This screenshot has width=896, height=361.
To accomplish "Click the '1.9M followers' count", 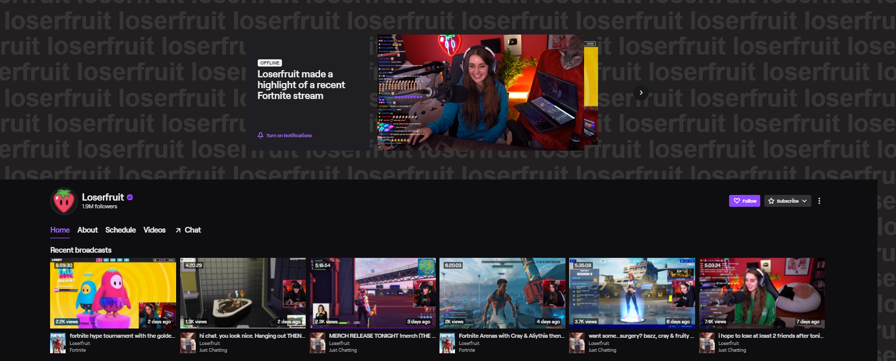I will point(100,207).
